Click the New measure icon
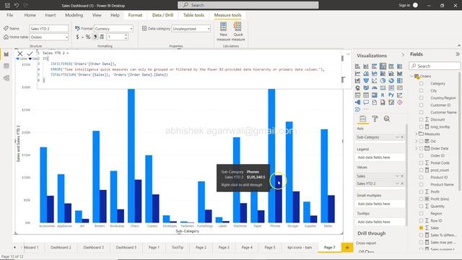Screen dimensions: 462x260 tap(223, 32)
